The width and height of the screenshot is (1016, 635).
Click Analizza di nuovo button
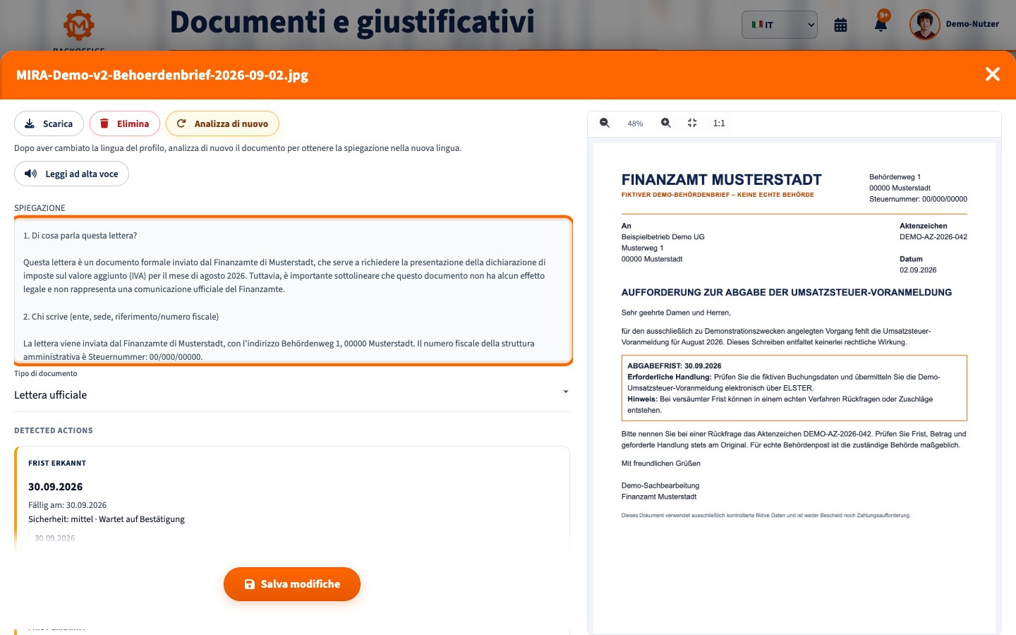222,123
